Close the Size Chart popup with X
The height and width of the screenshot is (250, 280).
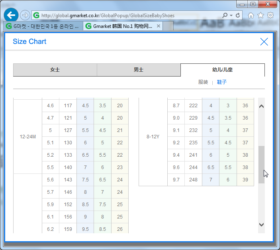(x=264, y=41)
